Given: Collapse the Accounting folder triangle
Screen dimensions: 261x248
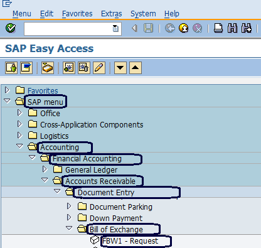Looking at the screenshot, I should click(19, 146).
